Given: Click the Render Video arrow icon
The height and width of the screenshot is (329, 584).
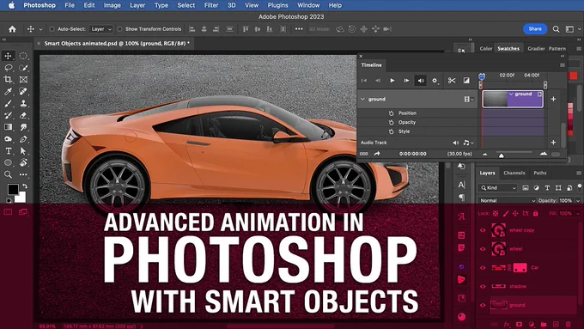Looking at the screenshot, I should coord(377,154).
